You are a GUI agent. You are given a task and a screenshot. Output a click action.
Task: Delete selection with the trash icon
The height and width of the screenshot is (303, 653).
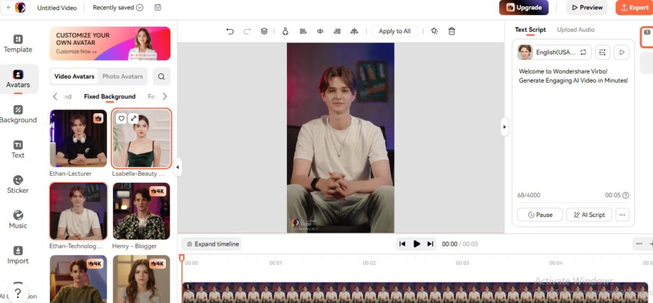(x=451, y=31)
